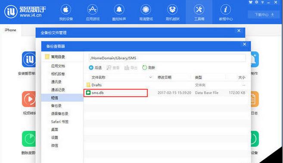Image resolution: width=283 pixels, height=163 pixels.
Task: Close the 备份查看器 backup viewer dialog
Action: [x=244, y=44]
